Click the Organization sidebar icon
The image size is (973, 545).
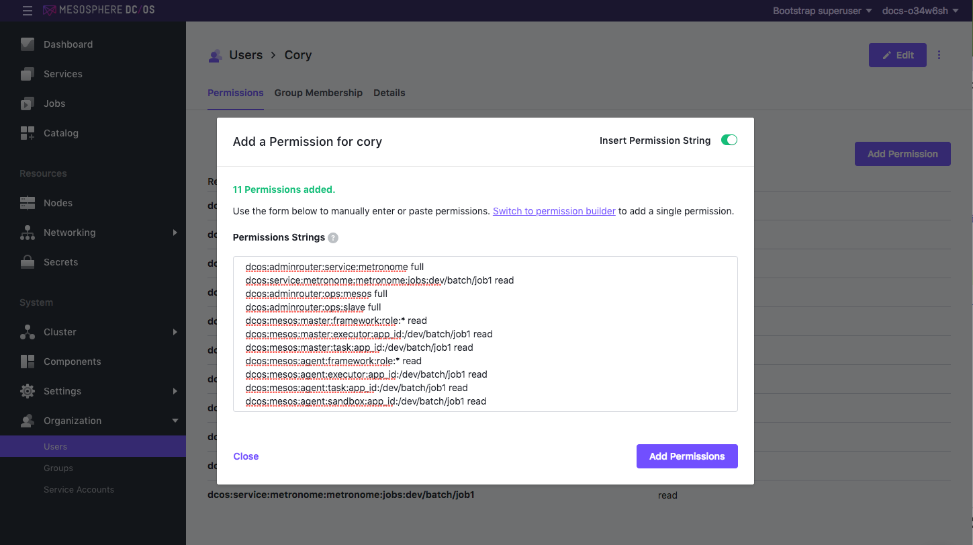(x=28, y=421)
